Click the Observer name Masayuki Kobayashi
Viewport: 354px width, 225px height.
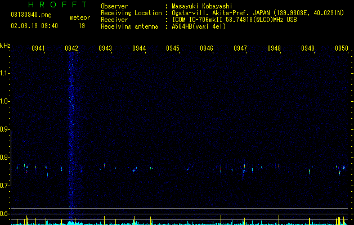point(201,6)
